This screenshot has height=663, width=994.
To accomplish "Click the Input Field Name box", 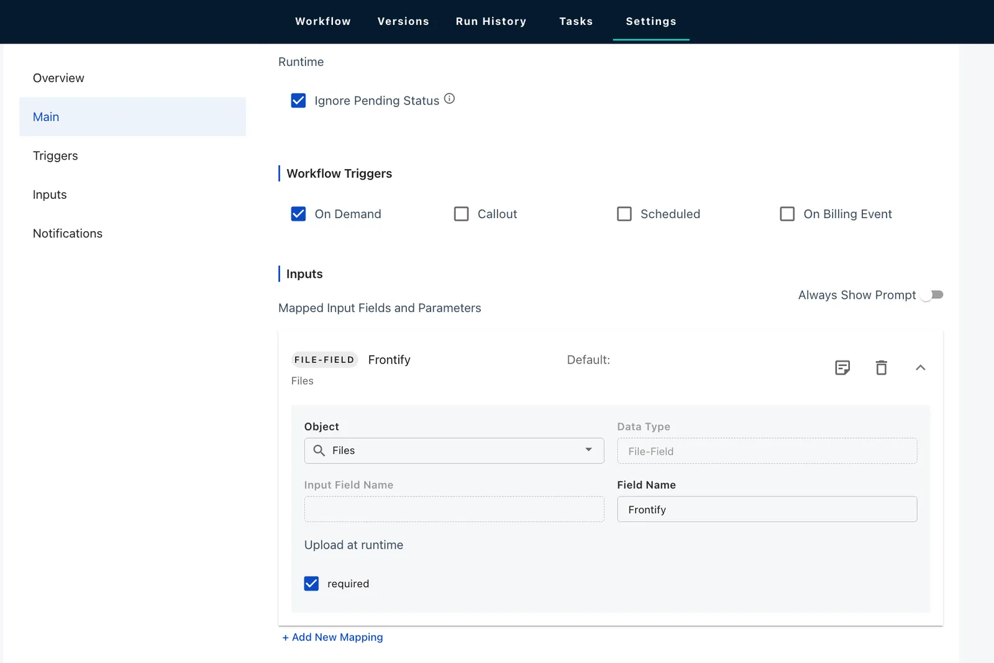I will (x=454, y=510).
